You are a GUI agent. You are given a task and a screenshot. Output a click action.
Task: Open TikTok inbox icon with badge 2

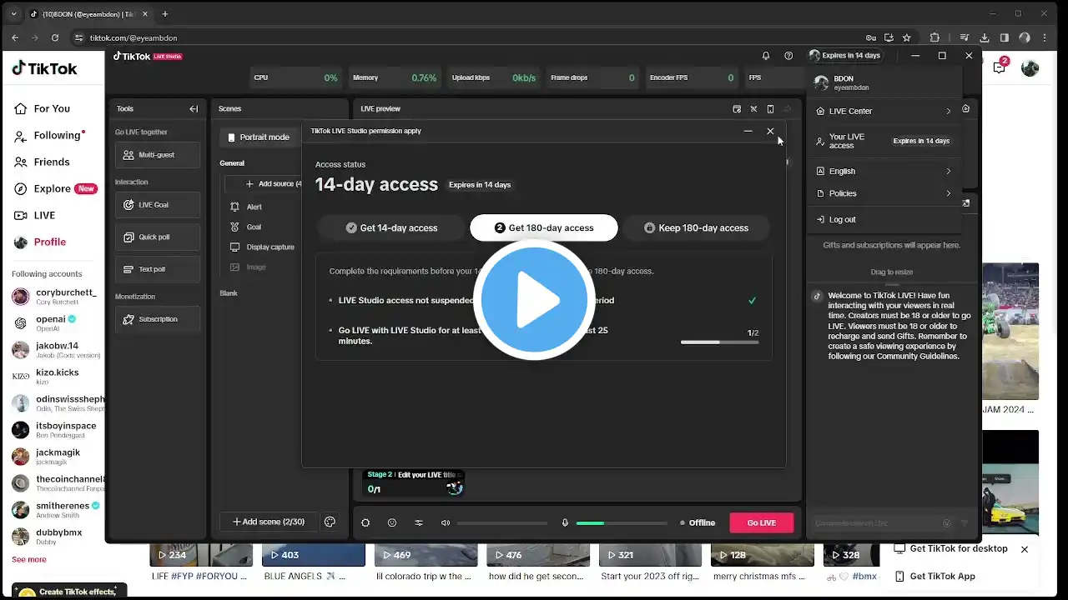pos(1000,67)
